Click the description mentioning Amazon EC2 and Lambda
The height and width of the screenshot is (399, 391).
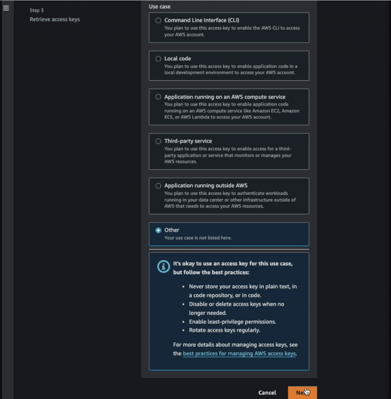pos(232,111)
